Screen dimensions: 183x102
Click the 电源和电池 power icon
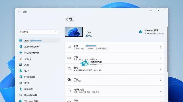pos(69,91)
